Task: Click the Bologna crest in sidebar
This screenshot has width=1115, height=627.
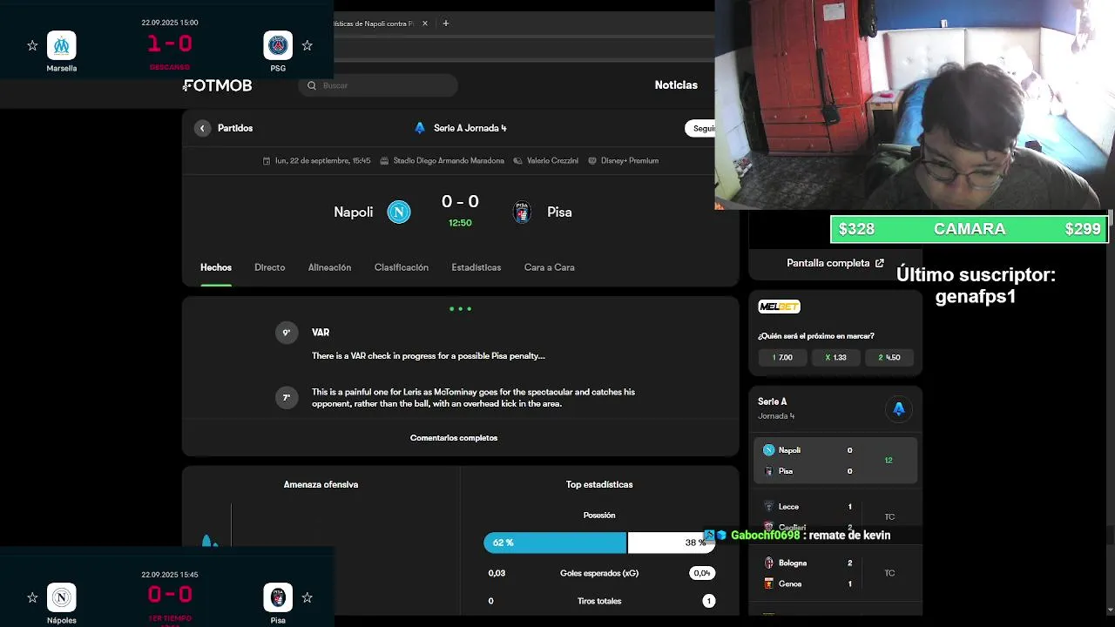Action: [768, 563]
